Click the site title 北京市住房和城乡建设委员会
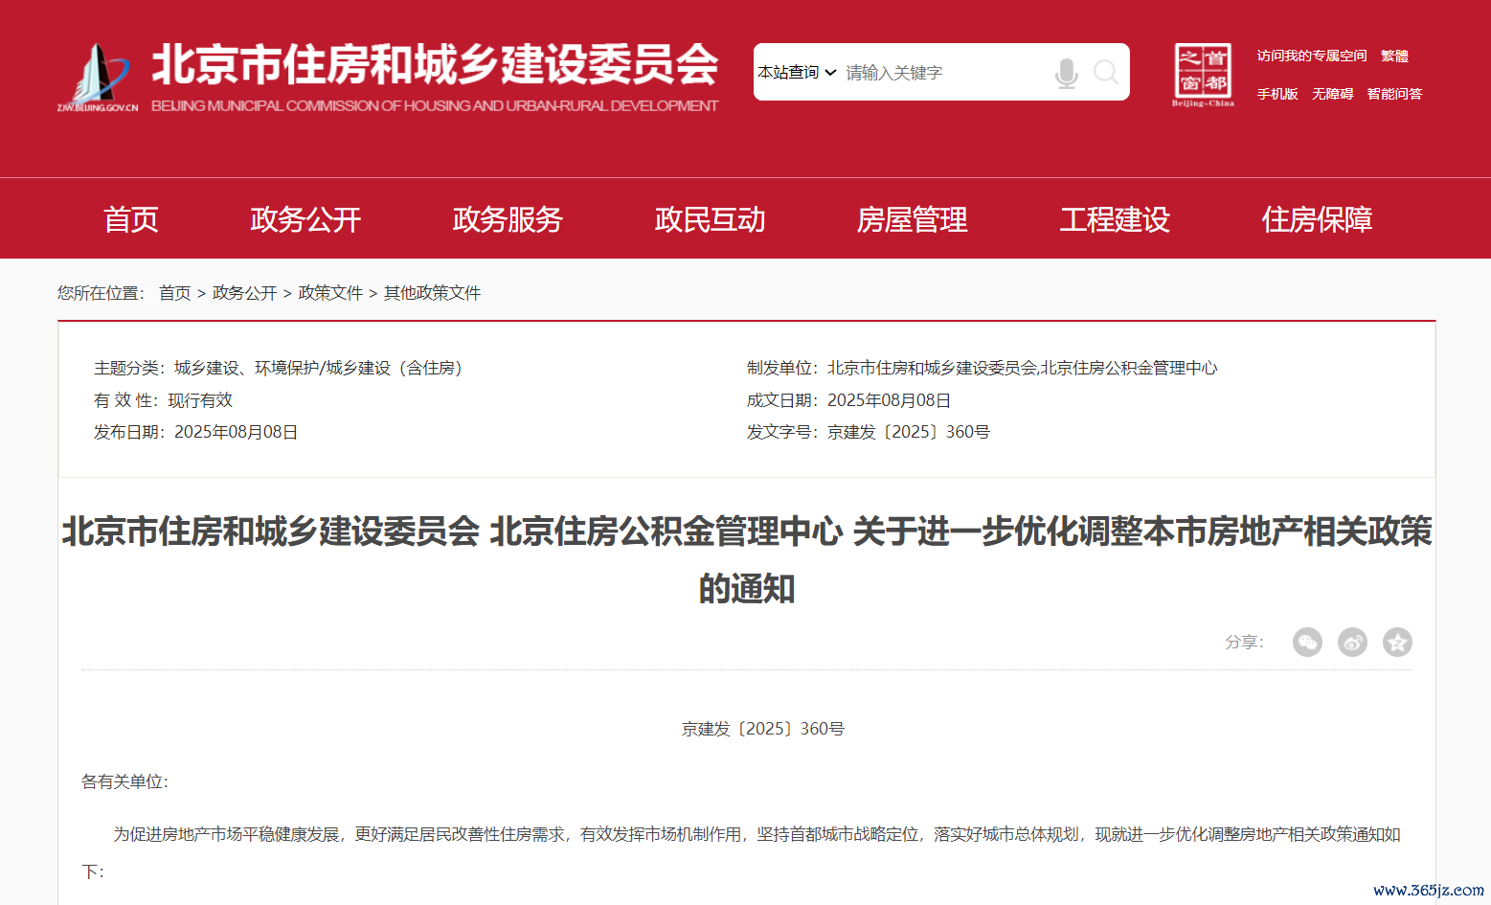This screenshot has width=1491, height=905. tap(435, 65)
